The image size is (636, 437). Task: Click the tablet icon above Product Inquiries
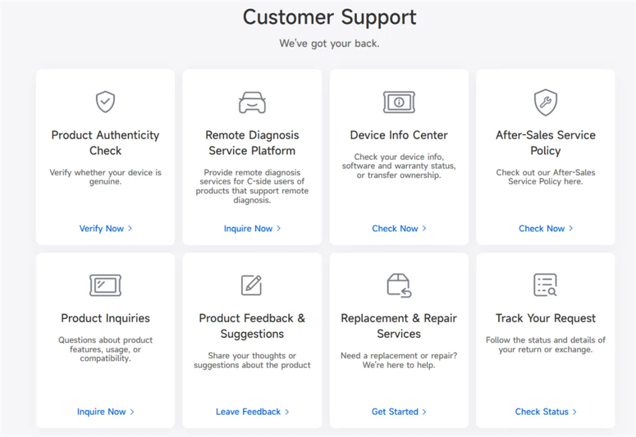click(106, 285)
